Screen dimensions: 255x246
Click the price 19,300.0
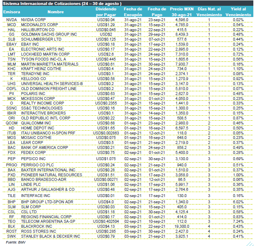[182, 227]
